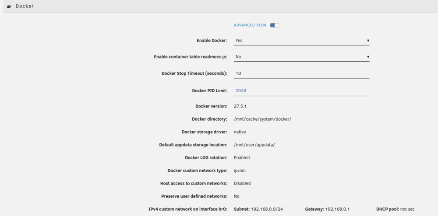Open the container table readmore-js dropdown
This screenshot has width=438, height=216.
pyautogui.click(x=301, y=57)
